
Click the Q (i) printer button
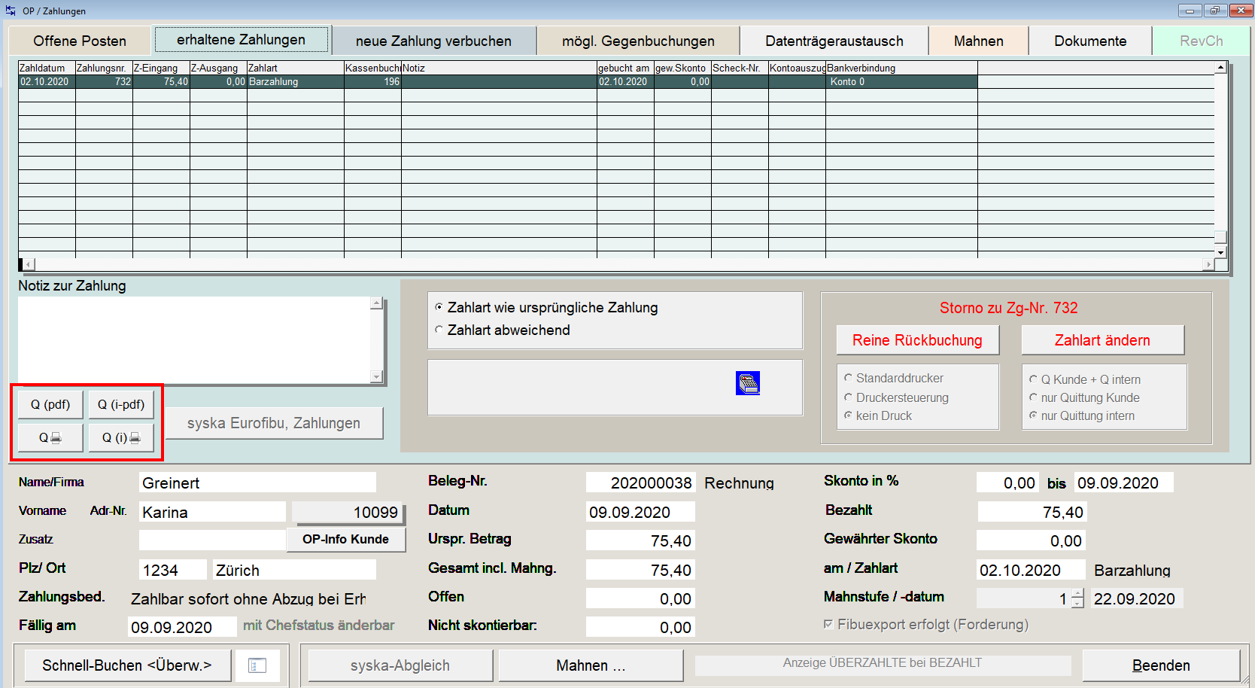click(x=121, y=437)
